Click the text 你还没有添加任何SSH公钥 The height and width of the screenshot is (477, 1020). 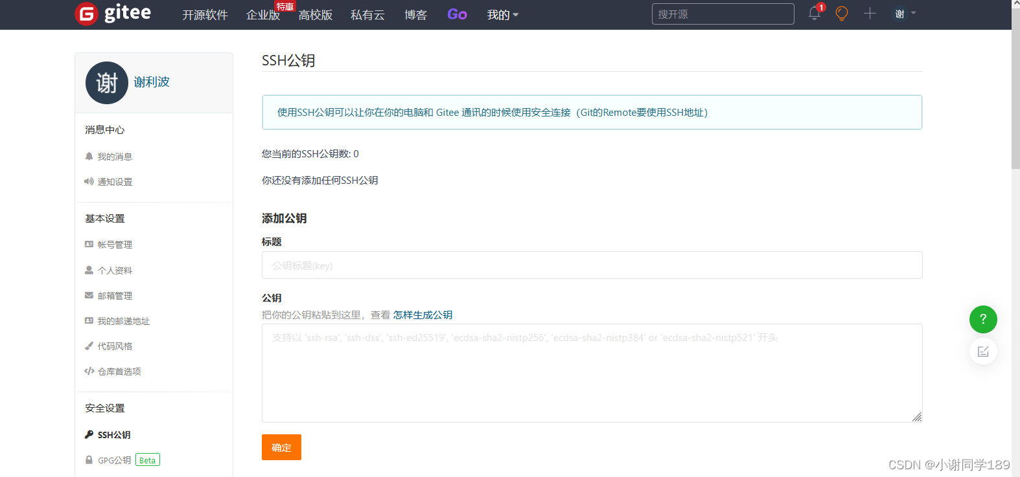click(320, 181)
